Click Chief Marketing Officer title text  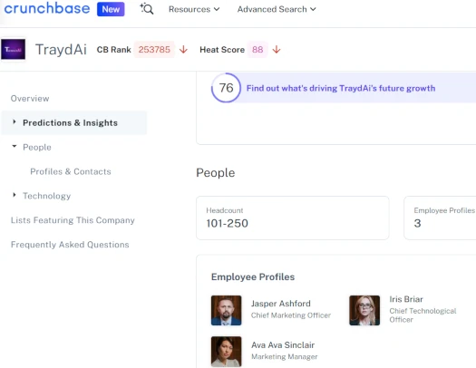[291, 315]
